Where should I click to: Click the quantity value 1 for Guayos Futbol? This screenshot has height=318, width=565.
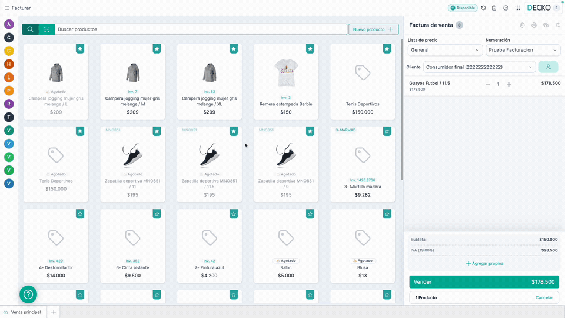point(498,84)
